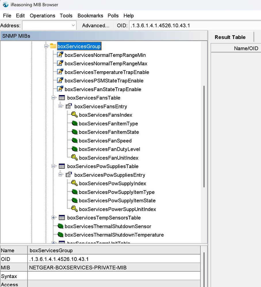The width and height of the screenshot is (261, 287).
Task: Open the Help menu
Action: (128, 16)
